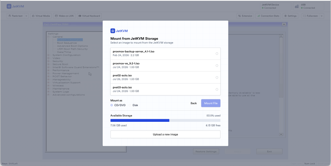Close the Dell OptiPlex BIOS window
The image size is (331, 166).
[x=284, y=24]
